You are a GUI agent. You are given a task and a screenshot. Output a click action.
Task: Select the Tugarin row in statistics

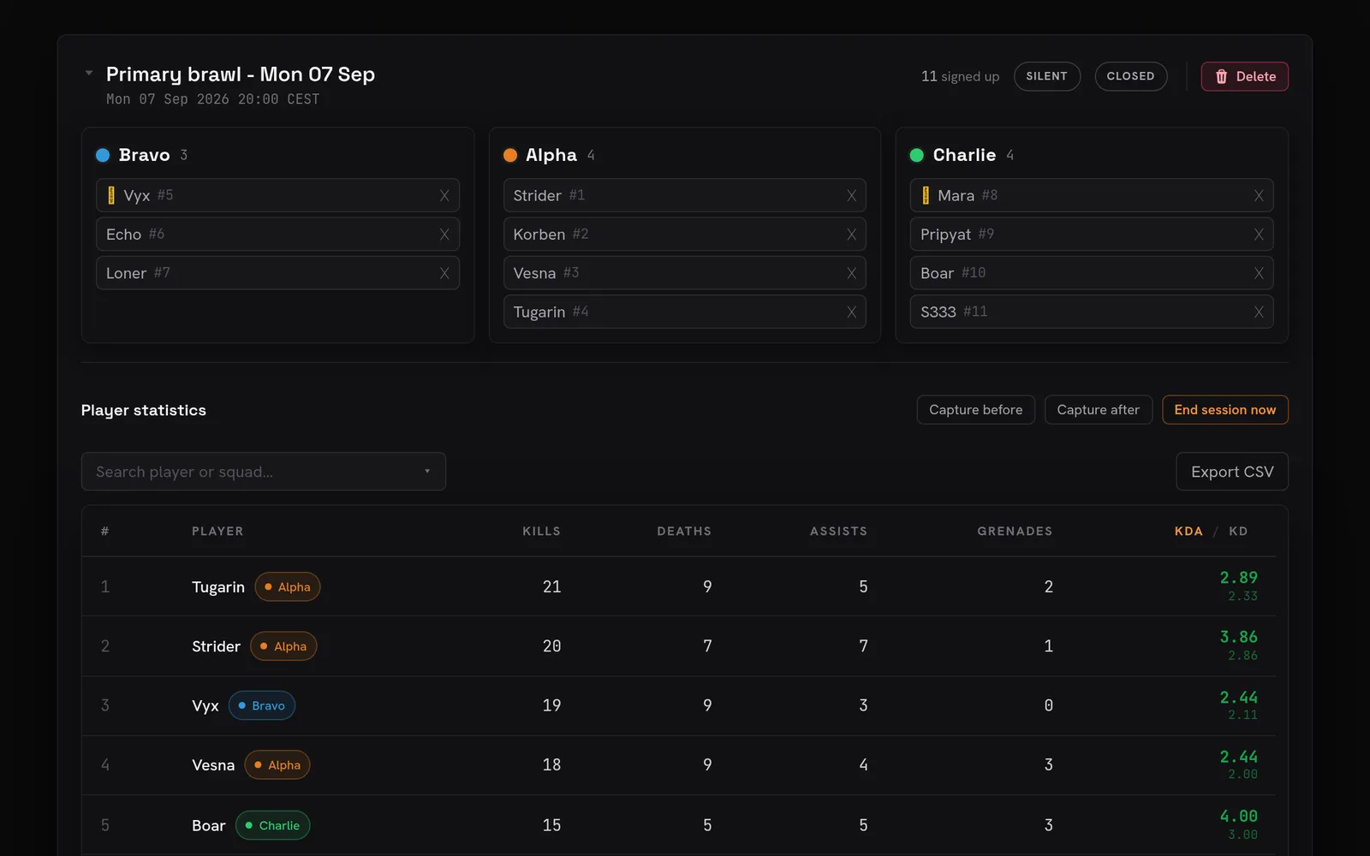[x=679, y=586]
